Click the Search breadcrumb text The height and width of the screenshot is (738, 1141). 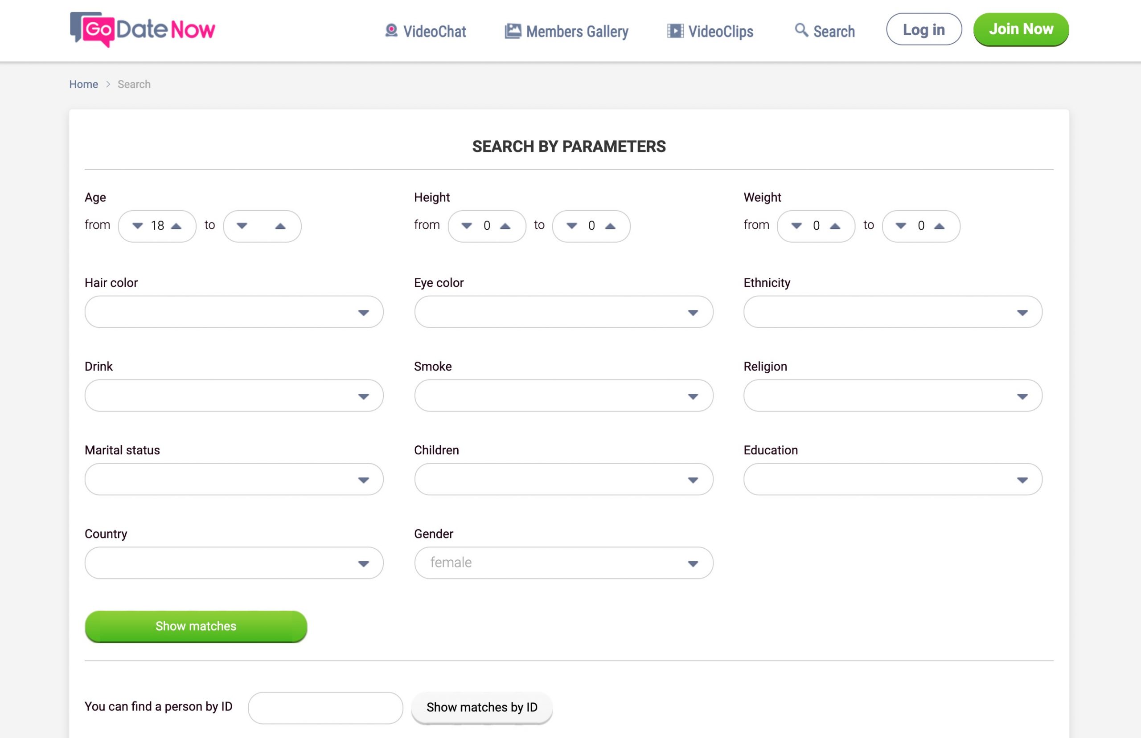pyautogui.click(x=134, y=84)
